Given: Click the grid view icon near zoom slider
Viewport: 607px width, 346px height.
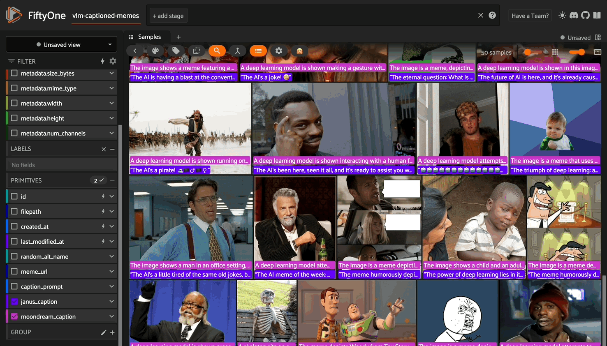Looking at the screenshot, I should click(555, 52).
